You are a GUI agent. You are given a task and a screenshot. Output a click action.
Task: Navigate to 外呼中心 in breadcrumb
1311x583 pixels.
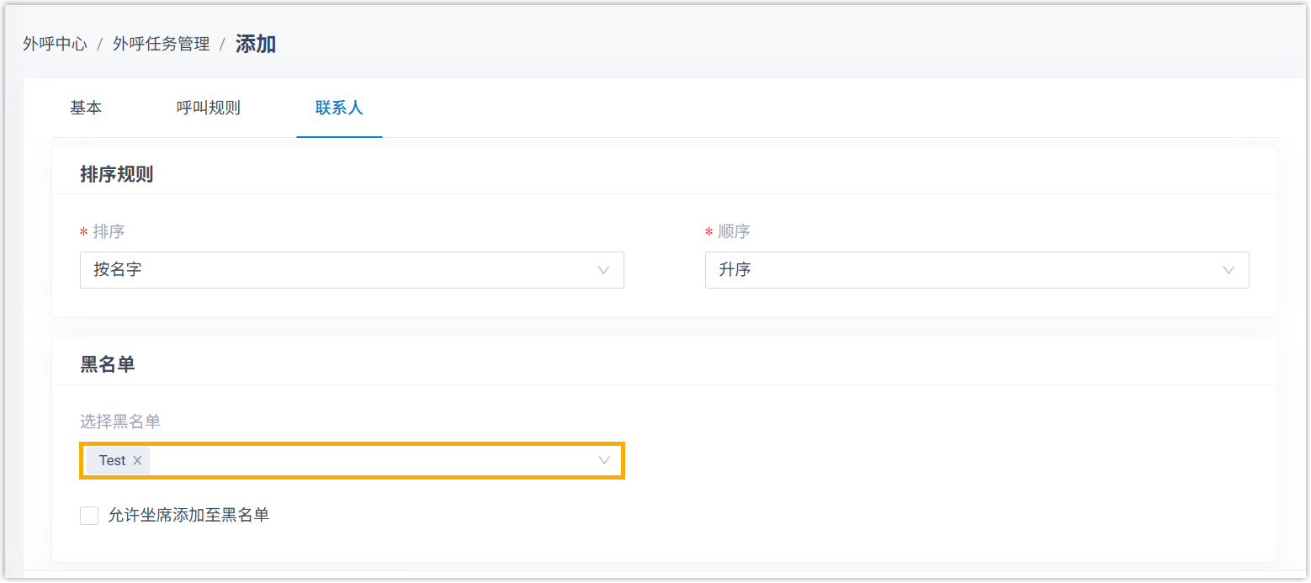click(x=55, y=45)
